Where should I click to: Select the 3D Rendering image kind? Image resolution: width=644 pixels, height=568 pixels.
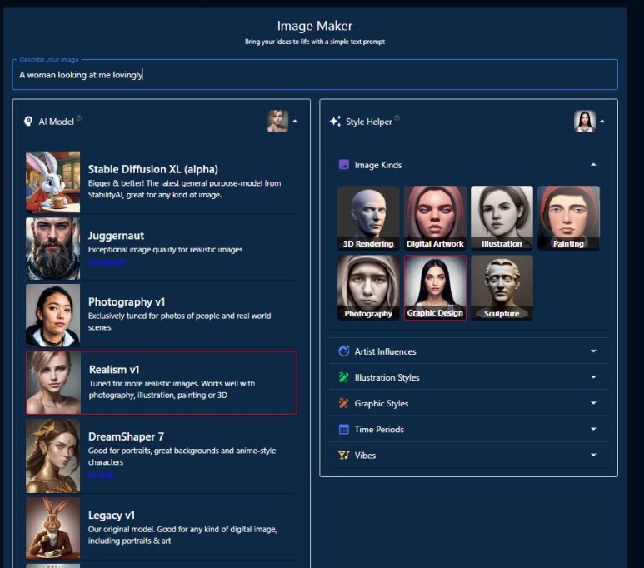pos(368,217)
